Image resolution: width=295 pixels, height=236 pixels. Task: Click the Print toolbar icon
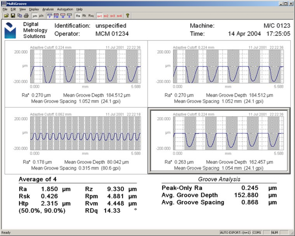26,16
